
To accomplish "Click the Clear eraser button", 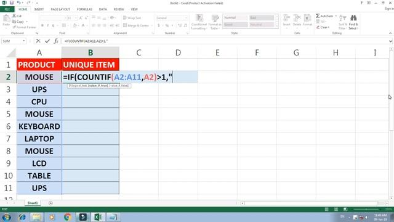I will coord(323,27).
